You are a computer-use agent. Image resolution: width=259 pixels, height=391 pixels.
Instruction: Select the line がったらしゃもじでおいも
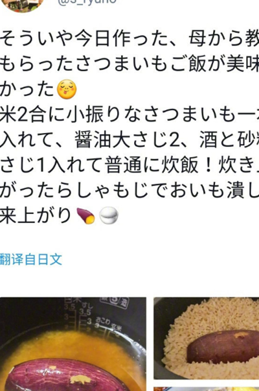coord(129,190)
